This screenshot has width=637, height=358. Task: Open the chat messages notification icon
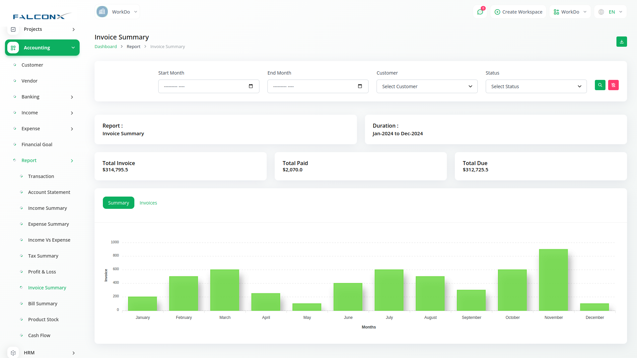(x=480, y=12)
